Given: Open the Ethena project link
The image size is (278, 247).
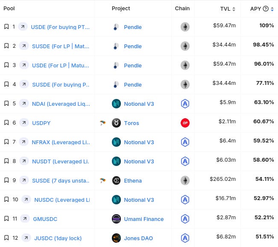Looking at the screenshot, I should (133, 180).
